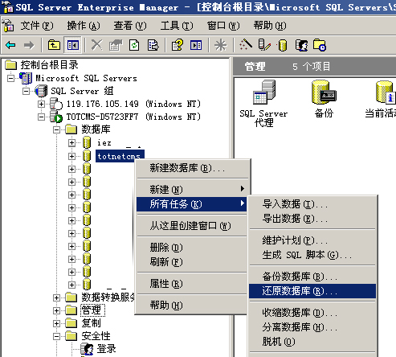The height and width of the screenshot is (357, 396).
Task: Select the 控制台根目录 root tree item
Action: coord(50,65)
